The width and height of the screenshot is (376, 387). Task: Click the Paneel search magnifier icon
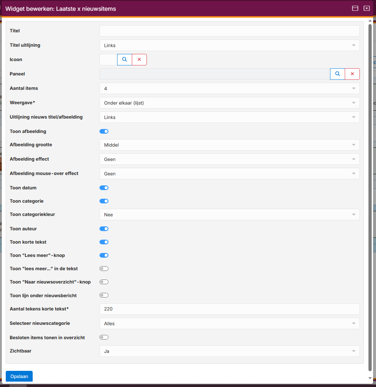point(338,74)
